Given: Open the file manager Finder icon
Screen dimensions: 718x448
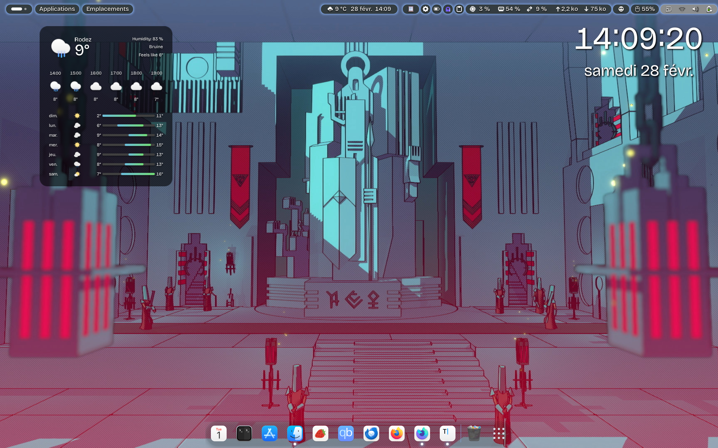Looking at the screenshot, I should 295,433.
